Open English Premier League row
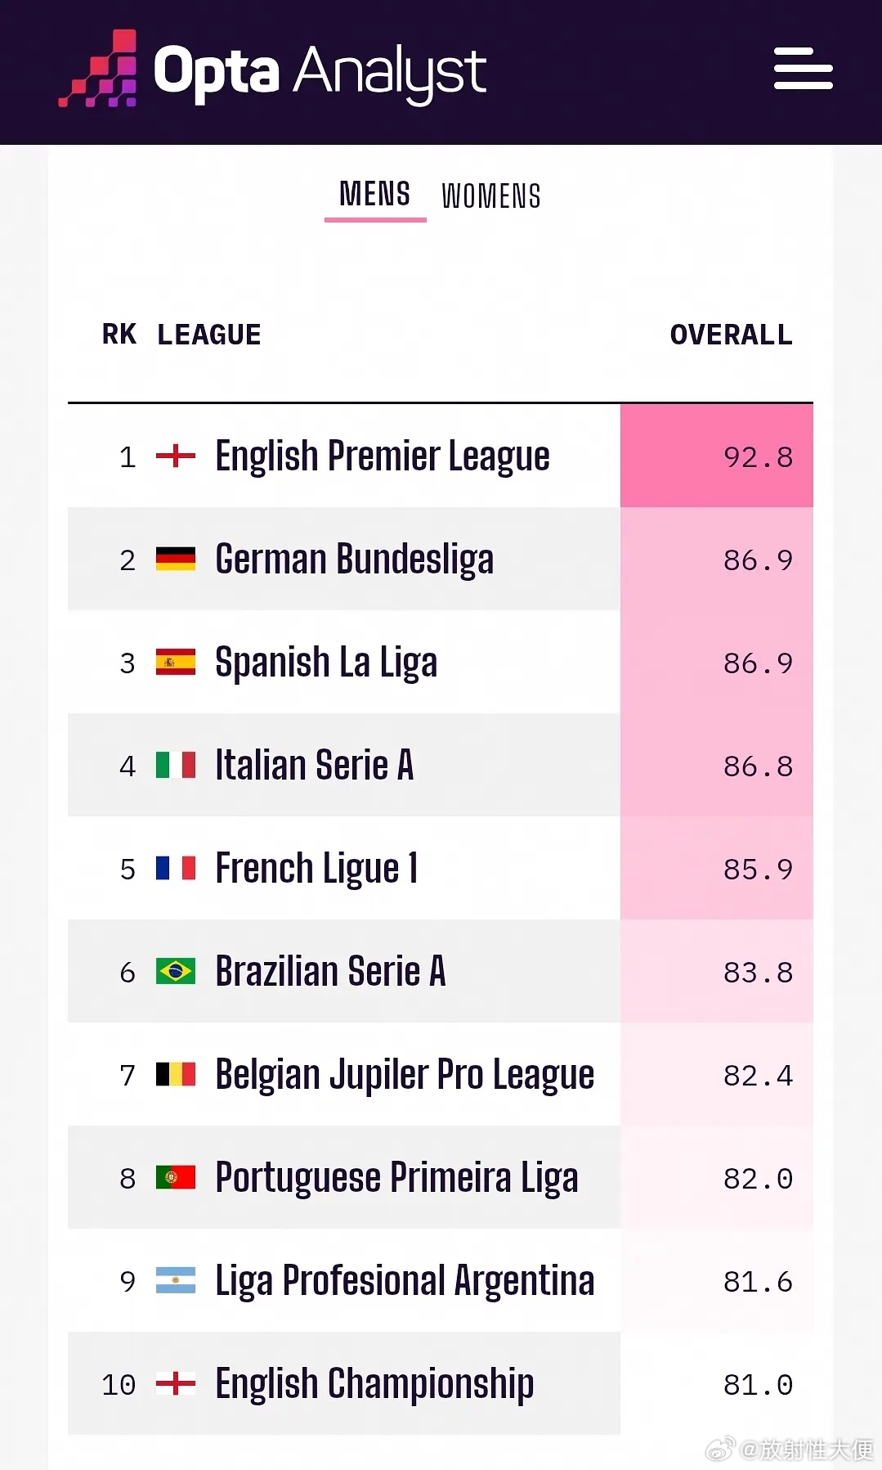 [441, 456]
